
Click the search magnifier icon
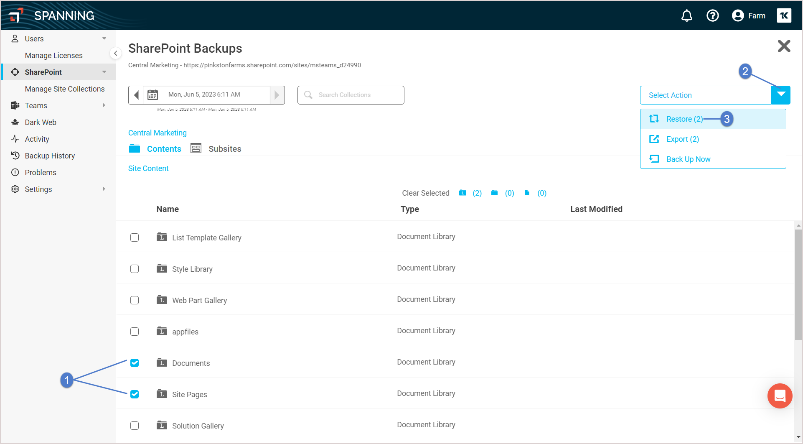308,95
